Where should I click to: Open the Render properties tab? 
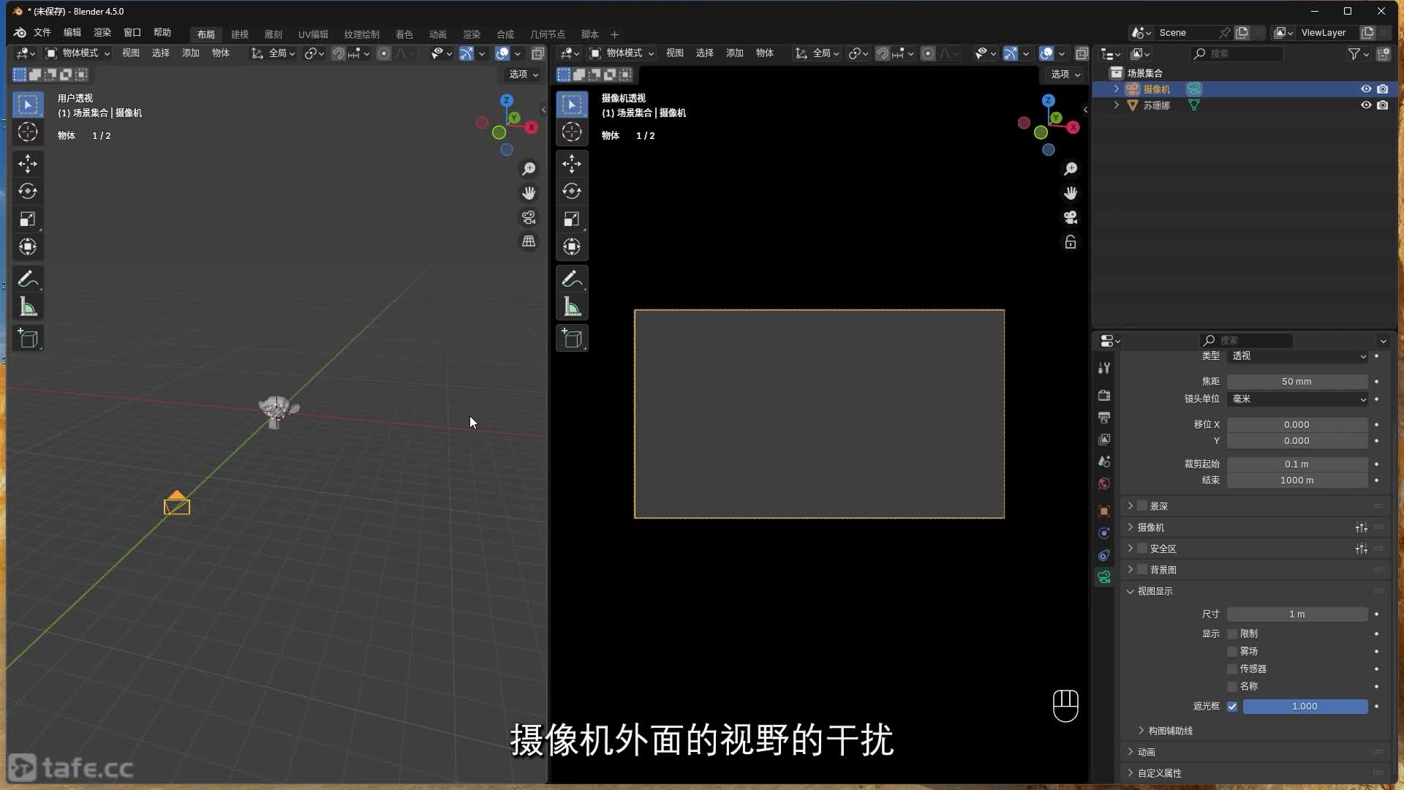[x=1104, y=396]
